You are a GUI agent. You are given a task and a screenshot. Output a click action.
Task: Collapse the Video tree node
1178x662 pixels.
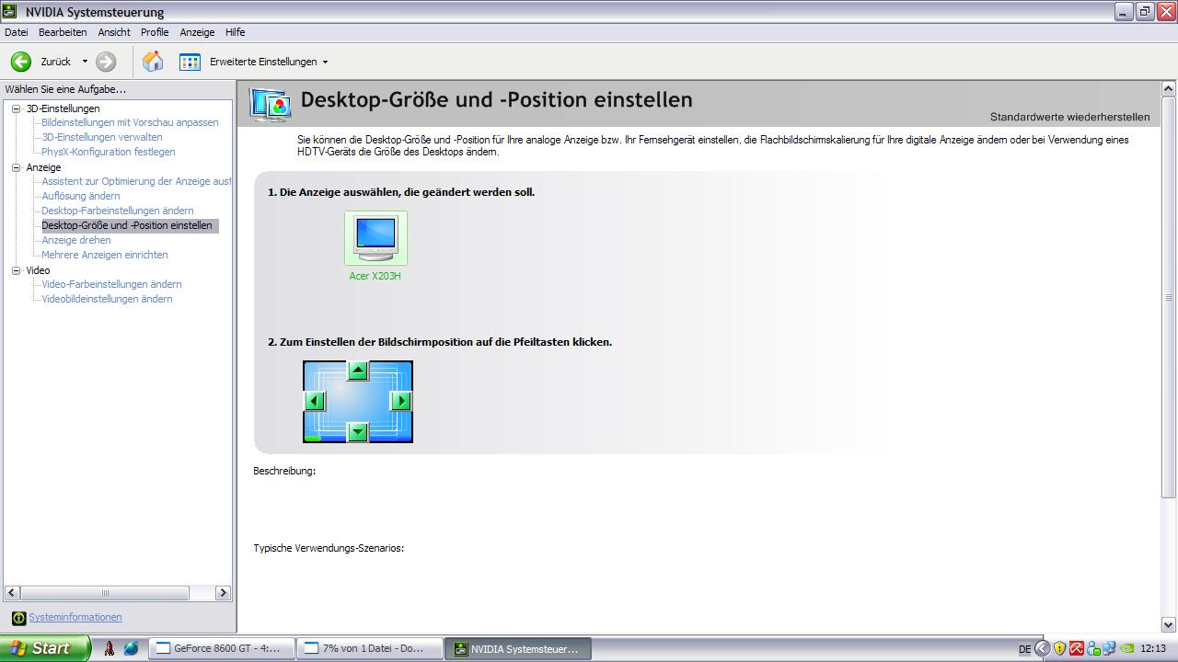click(x=16, y=270)
